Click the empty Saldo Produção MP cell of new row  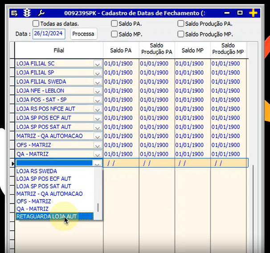click(x=229, y=163)
